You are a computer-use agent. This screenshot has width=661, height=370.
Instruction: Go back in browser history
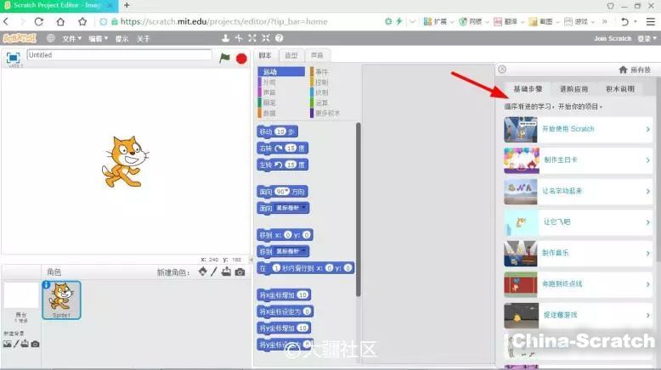[6, 21]
